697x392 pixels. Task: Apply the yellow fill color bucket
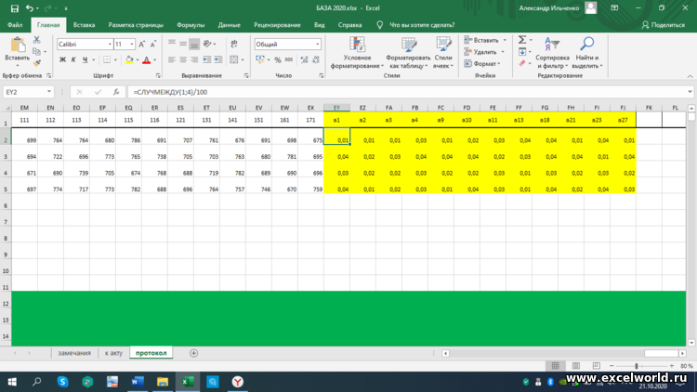tap(129, 59)
